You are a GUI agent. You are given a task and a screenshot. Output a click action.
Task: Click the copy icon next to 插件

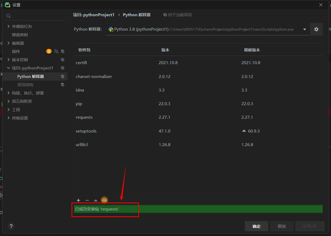63,51
